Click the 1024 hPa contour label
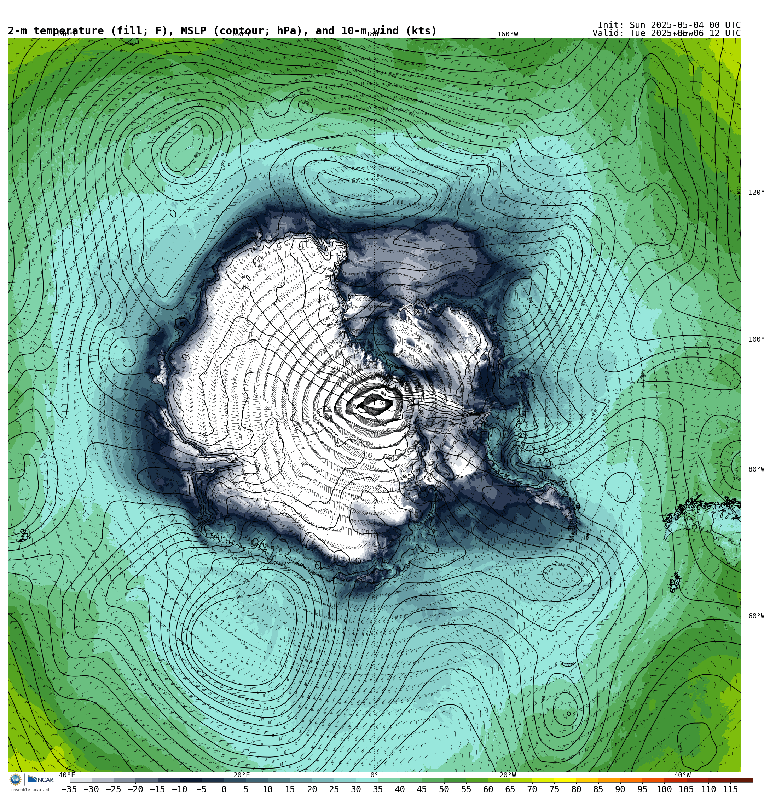The image size is (764, 794). [x=680, y=748]
